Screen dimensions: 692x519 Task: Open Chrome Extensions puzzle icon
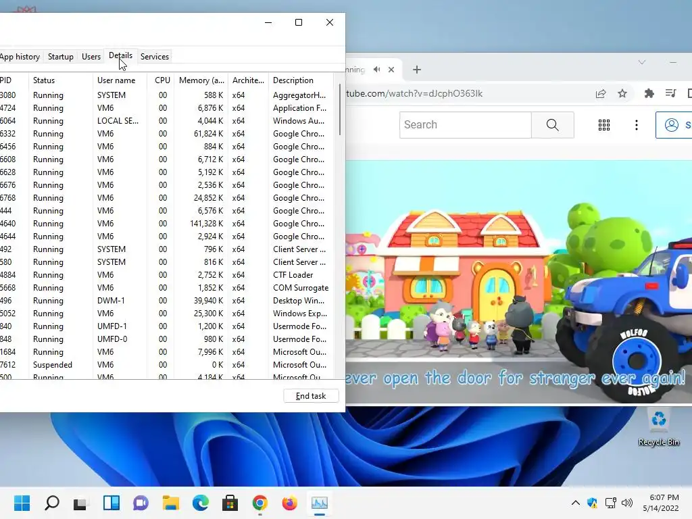pos(649,93)
